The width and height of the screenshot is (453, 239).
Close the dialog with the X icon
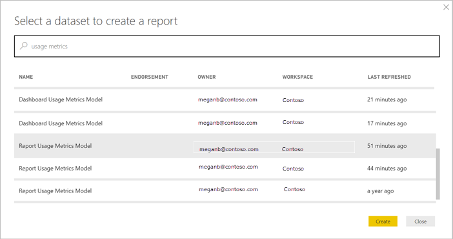[446, 7]
